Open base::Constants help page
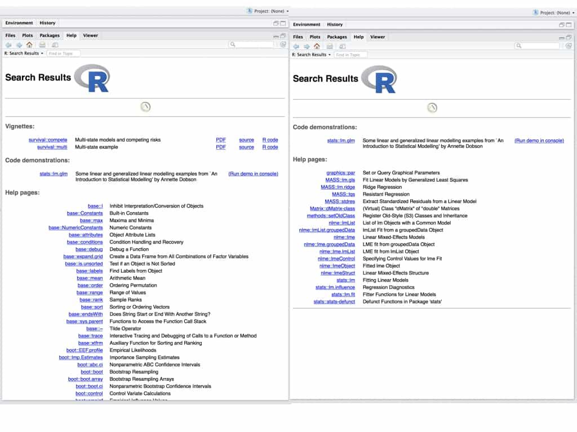The image size is (577, 432). 85,213
